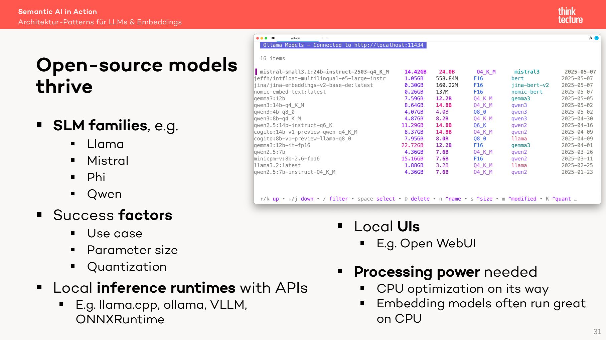Select the mistral-small3.1:24b-instruct-2503-q4_K_M row
Screen dimensions: 606x340
426,72
